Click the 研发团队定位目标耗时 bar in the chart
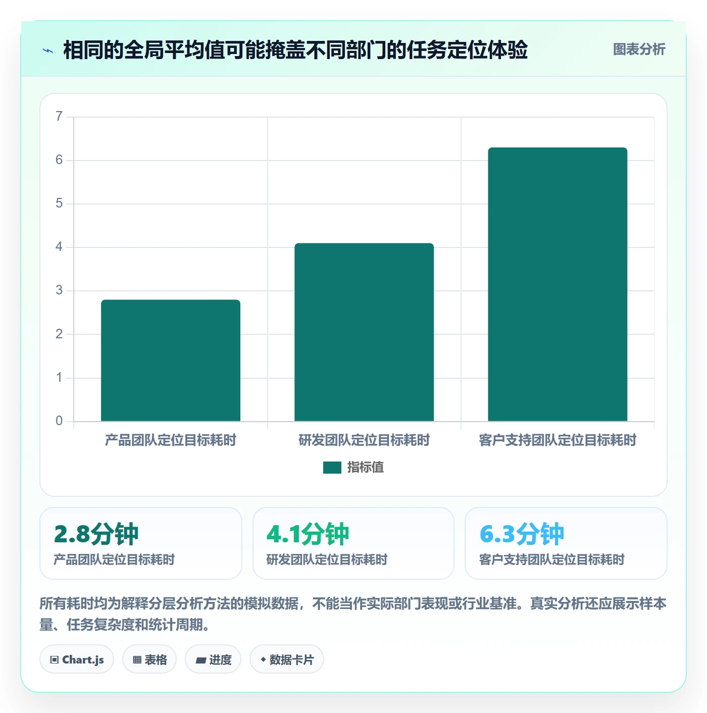The width and height of the screenshot is (707, 713). [364, 332]
